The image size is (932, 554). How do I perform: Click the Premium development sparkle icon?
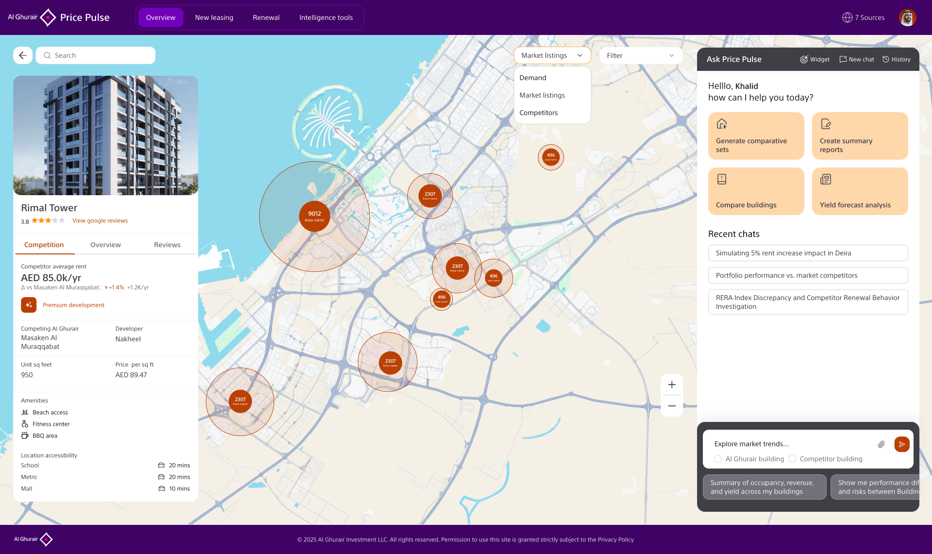tap(29, 305)
